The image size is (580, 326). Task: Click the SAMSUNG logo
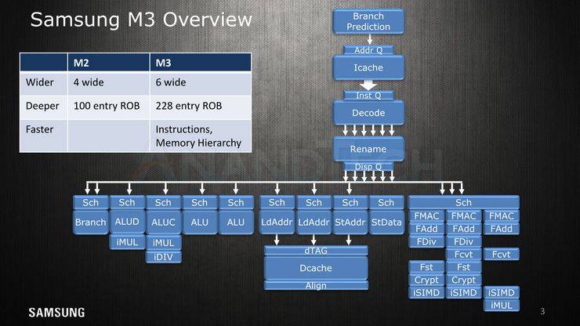point(57,313)
